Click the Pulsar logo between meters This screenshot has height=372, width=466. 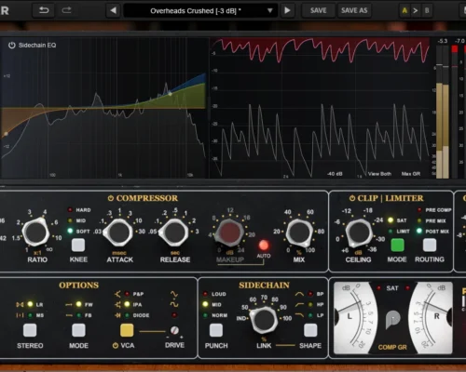pyautogui.click(x=392, y=320)
